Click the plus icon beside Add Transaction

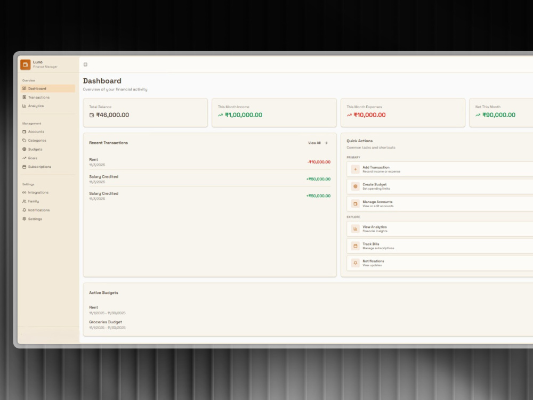[355, 169]
